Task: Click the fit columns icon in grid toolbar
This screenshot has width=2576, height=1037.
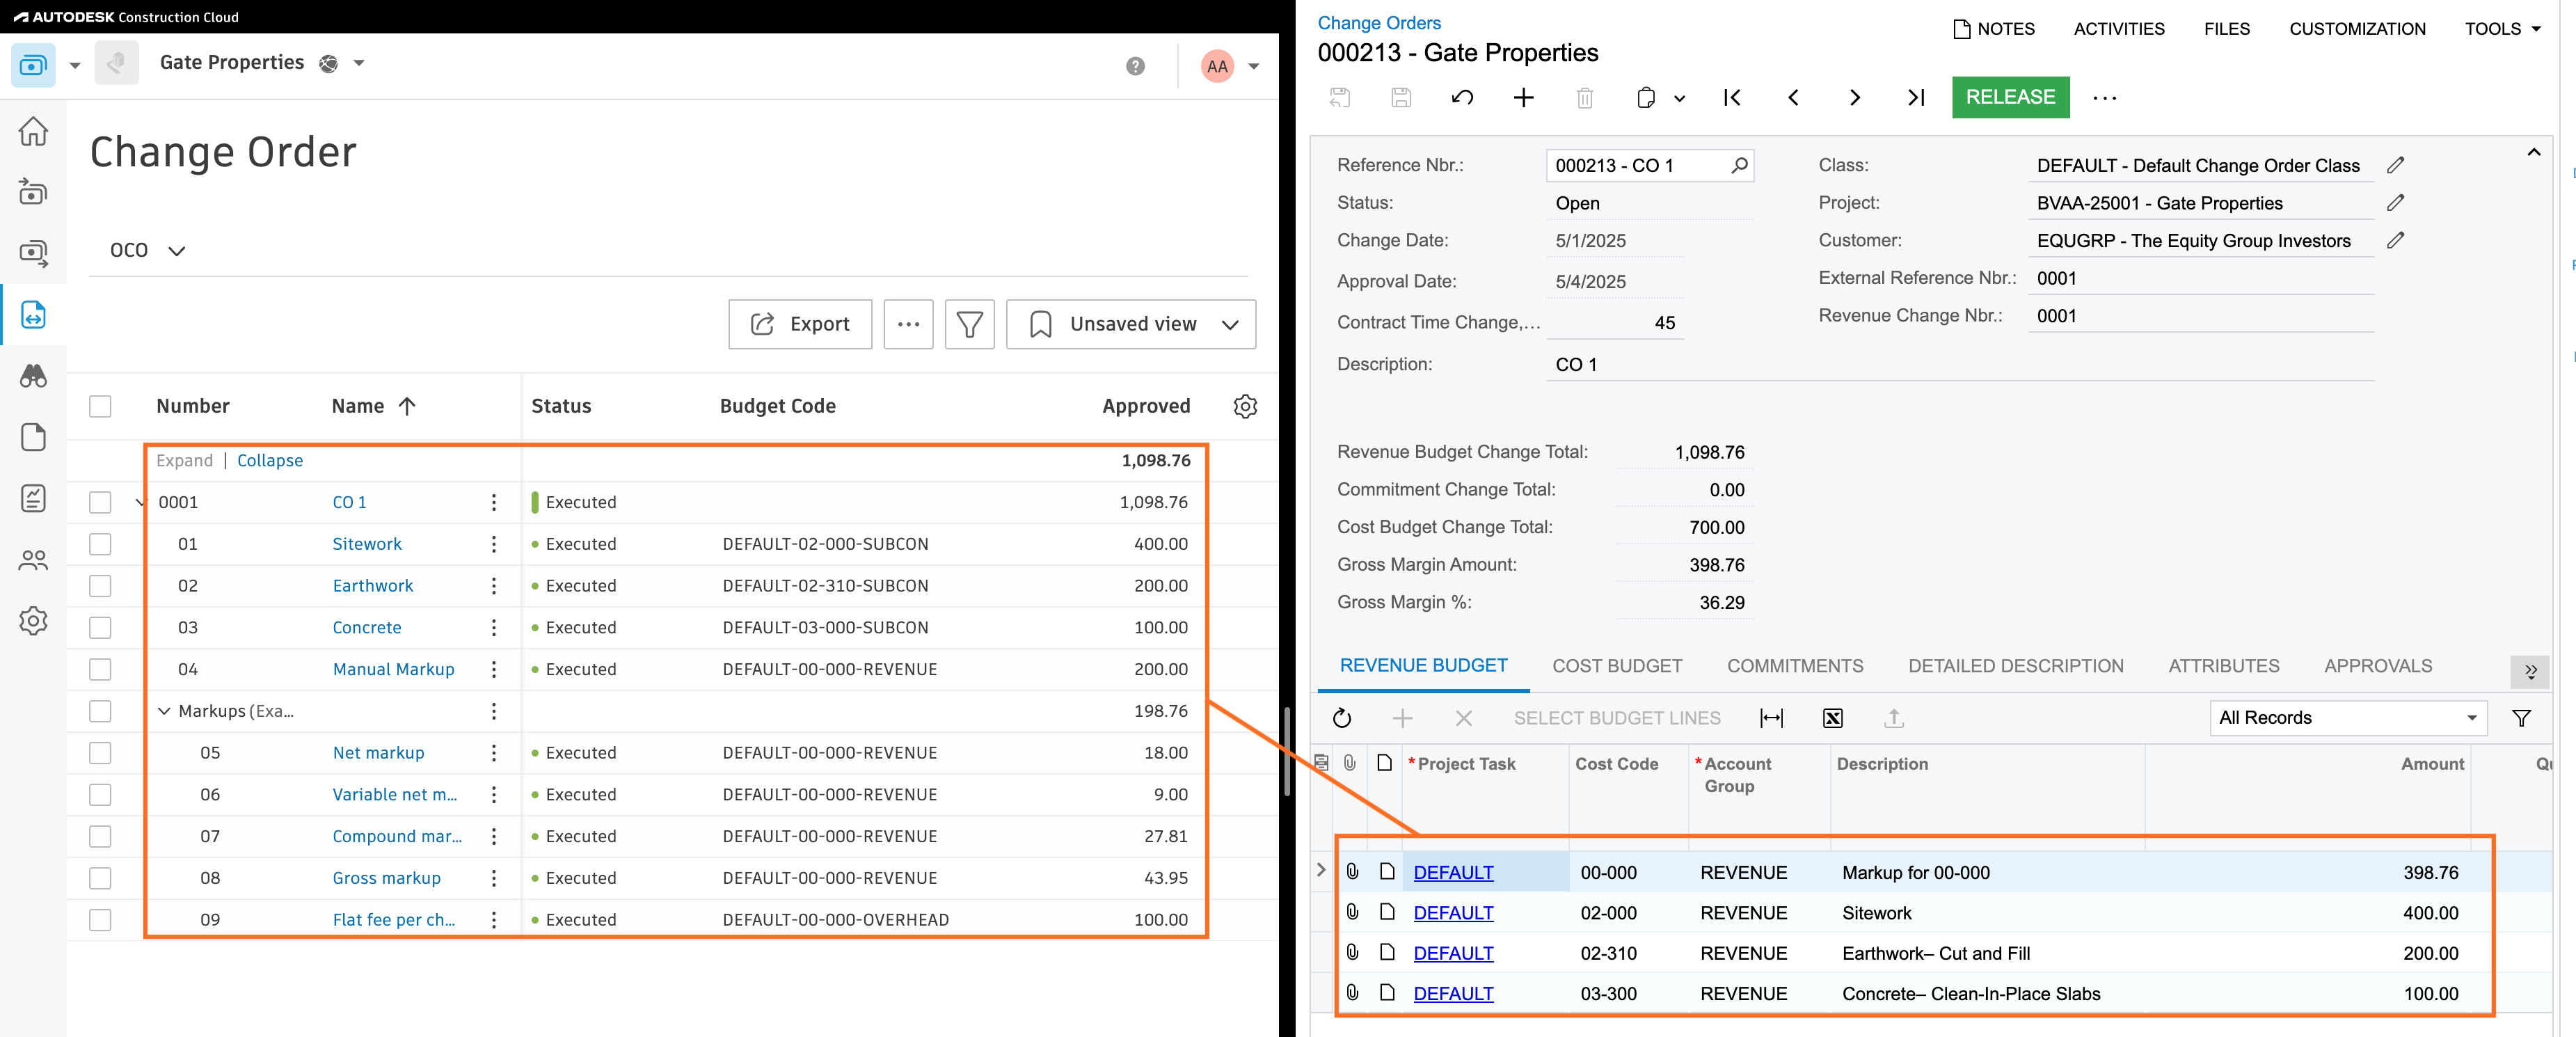Action: pyautogui.click(x=1771, y=718)
